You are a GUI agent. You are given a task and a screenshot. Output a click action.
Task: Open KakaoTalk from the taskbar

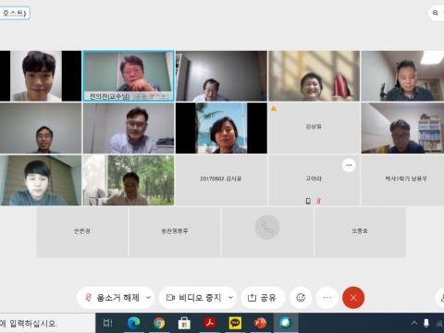tap(235, 323)
